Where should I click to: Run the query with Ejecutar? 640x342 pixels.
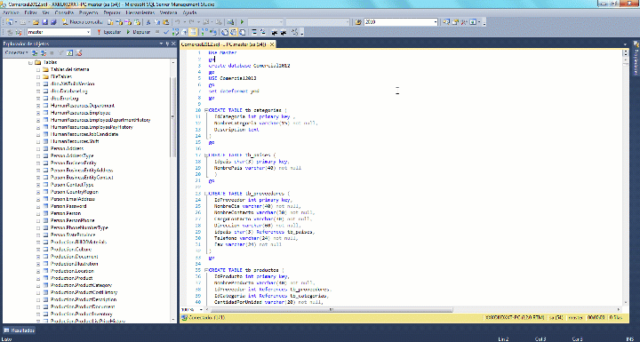click(108, 32)
